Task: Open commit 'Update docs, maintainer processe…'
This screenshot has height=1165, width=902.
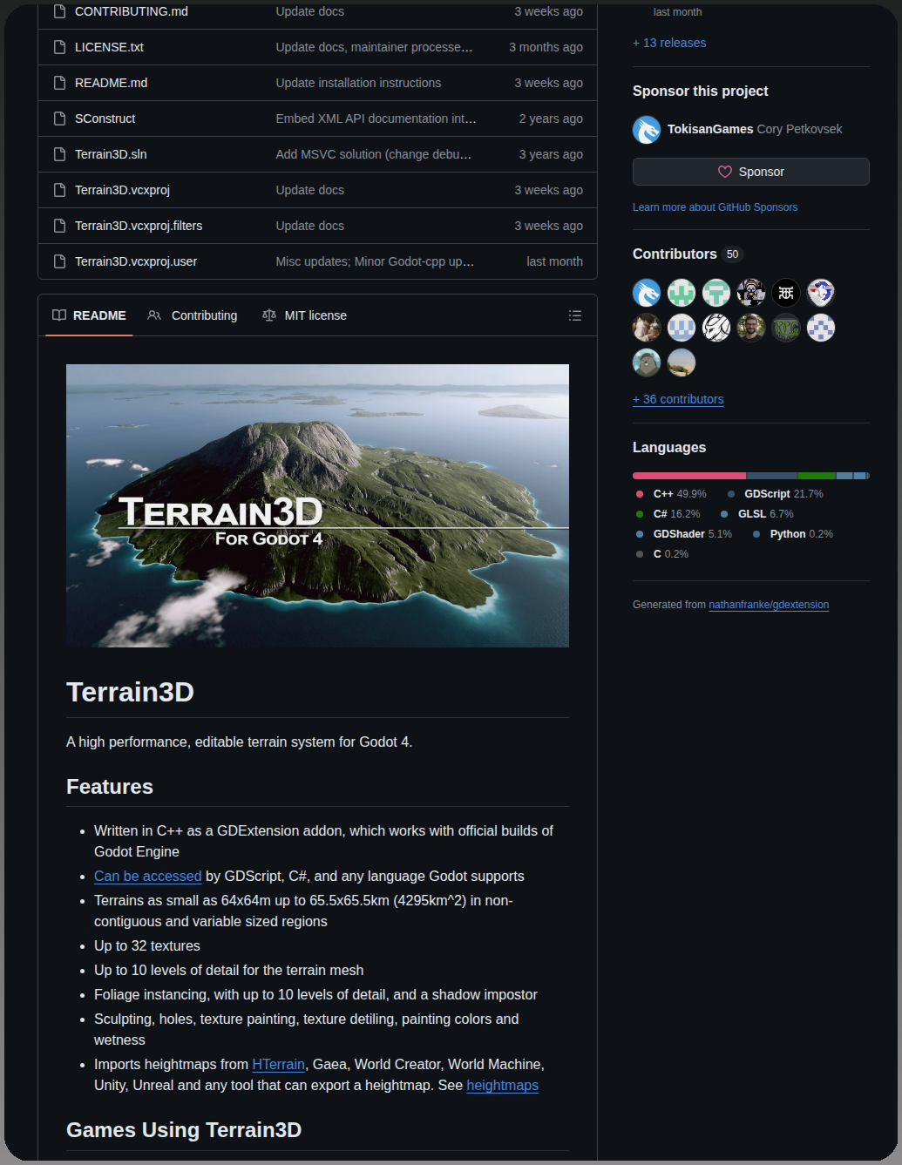Action: click(x=374, y=47)
